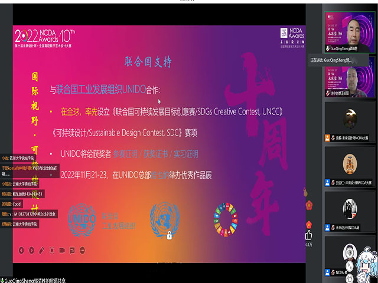The height and width of the screenshot is (283, 378).
Task: Open more options ellipsis in slideshow toolbar
Action: tap(82, 251)
